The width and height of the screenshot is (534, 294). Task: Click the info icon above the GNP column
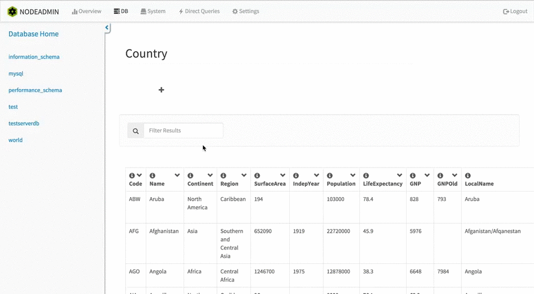(x=413, y=175)
